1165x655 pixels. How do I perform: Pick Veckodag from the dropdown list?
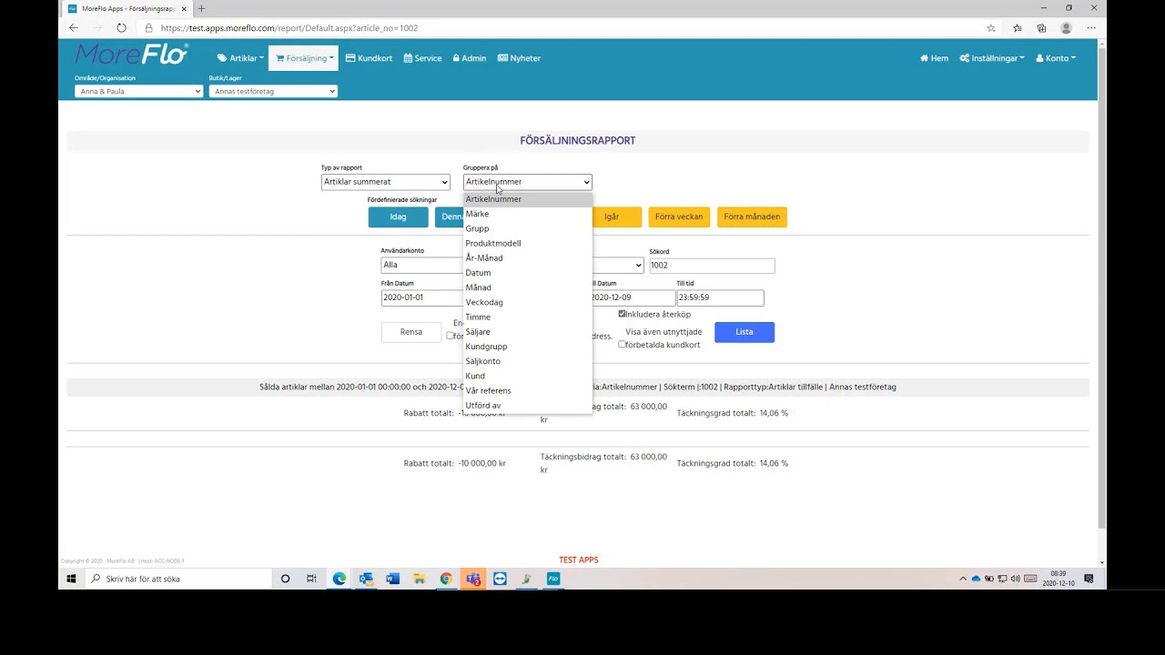click(x=528, y=302)
